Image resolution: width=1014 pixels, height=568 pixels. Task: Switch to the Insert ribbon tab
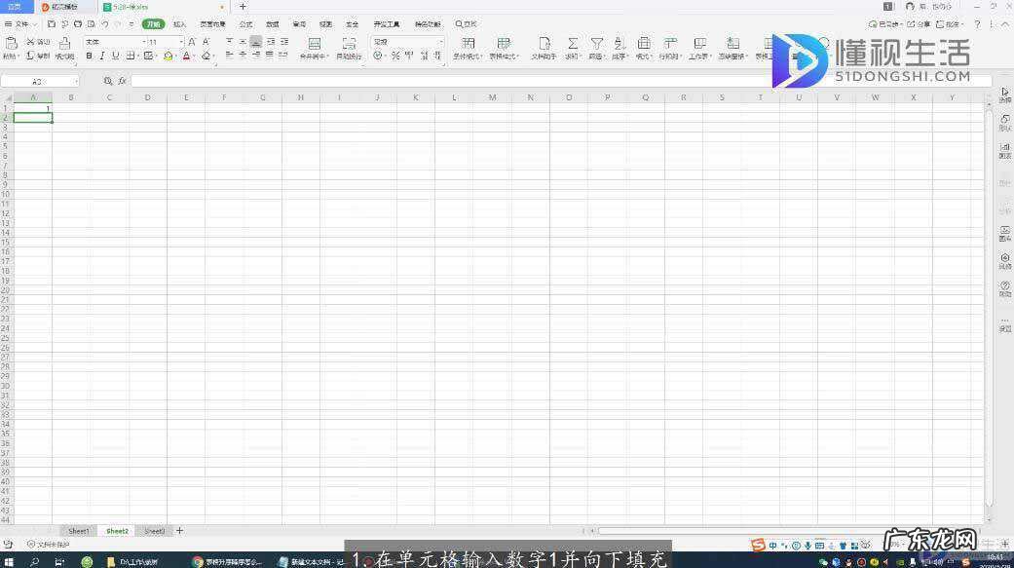tap(179, 24)
